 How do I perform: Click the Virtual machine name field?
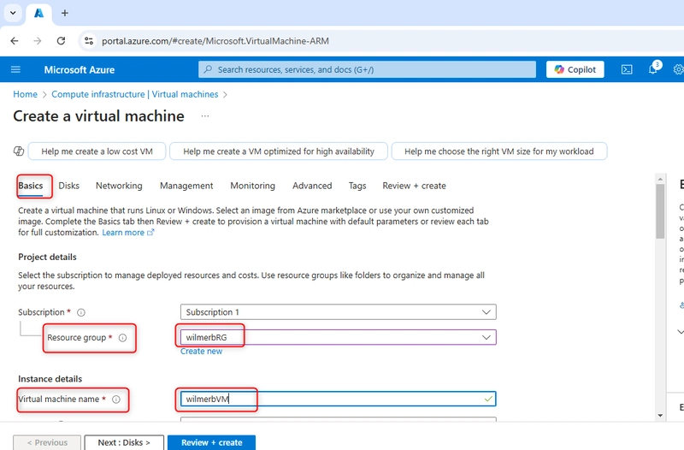coord(338,399)
